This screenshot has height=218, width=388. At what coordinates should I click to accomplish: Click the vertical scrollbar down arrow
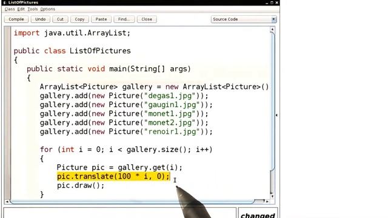272,196
